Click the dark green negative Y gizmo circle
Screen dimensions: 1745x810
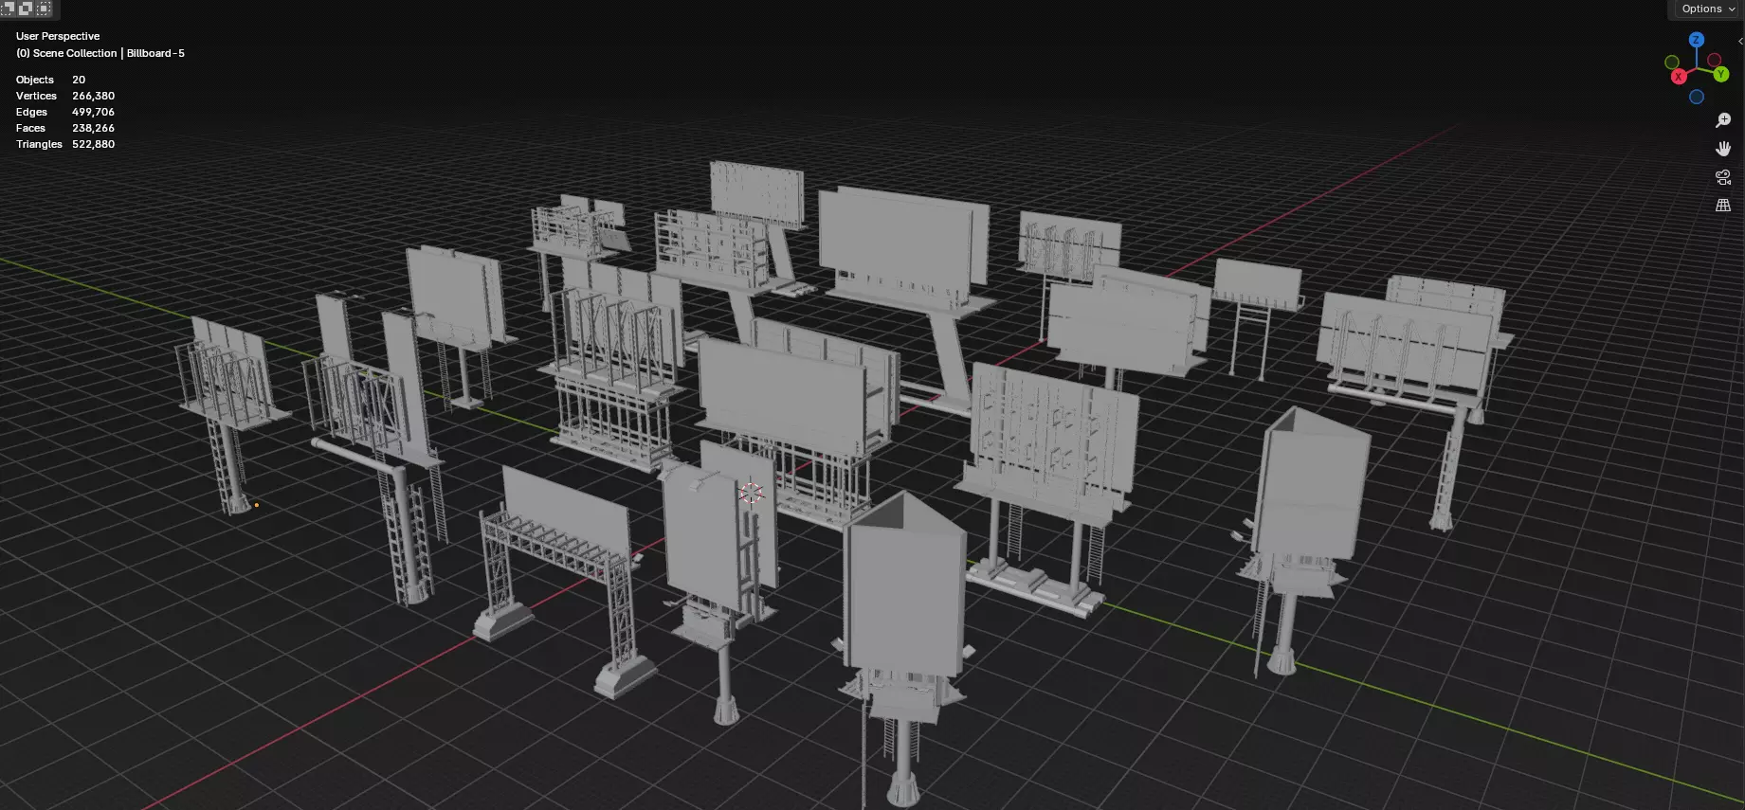point(1672,63)
